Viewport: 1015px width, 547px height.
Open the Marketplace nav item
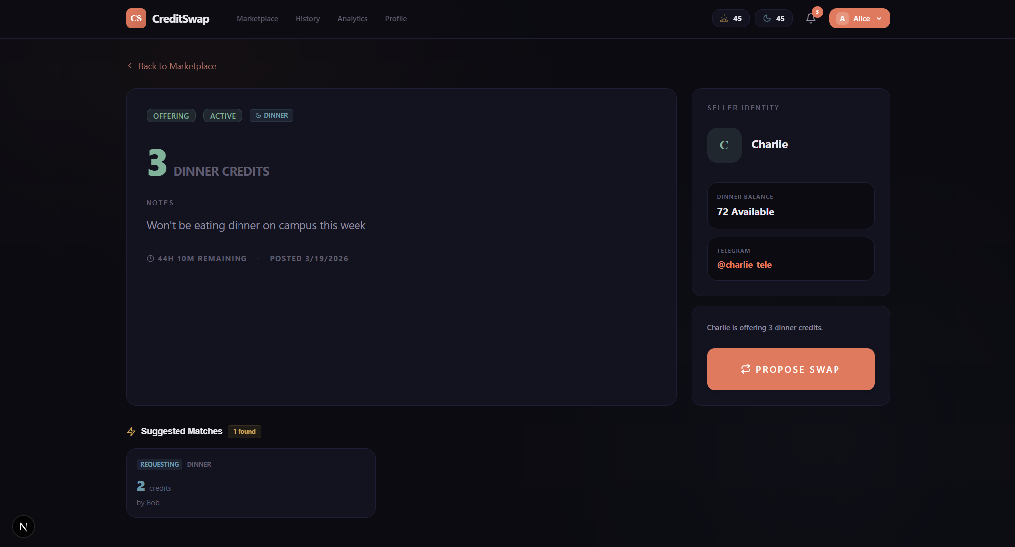[257, 19]
